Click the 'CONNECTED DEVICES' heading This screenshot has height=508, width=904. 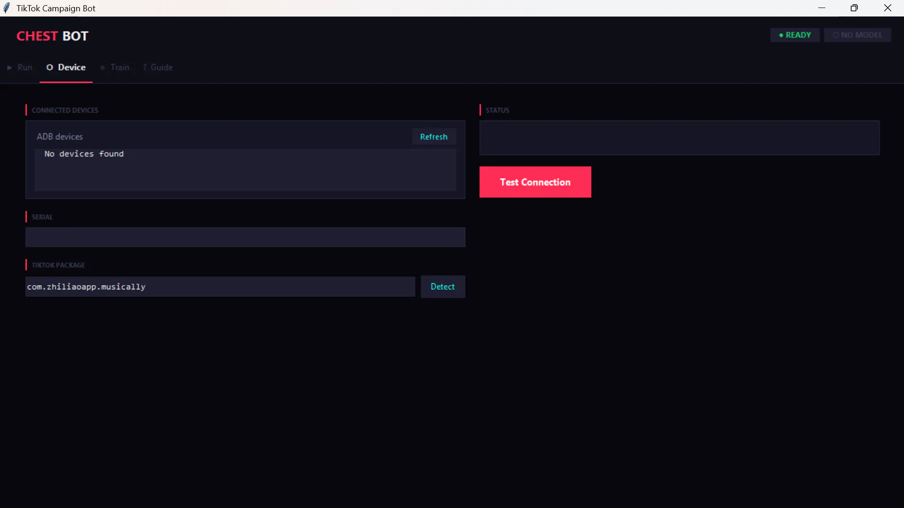tap(65, 110)
